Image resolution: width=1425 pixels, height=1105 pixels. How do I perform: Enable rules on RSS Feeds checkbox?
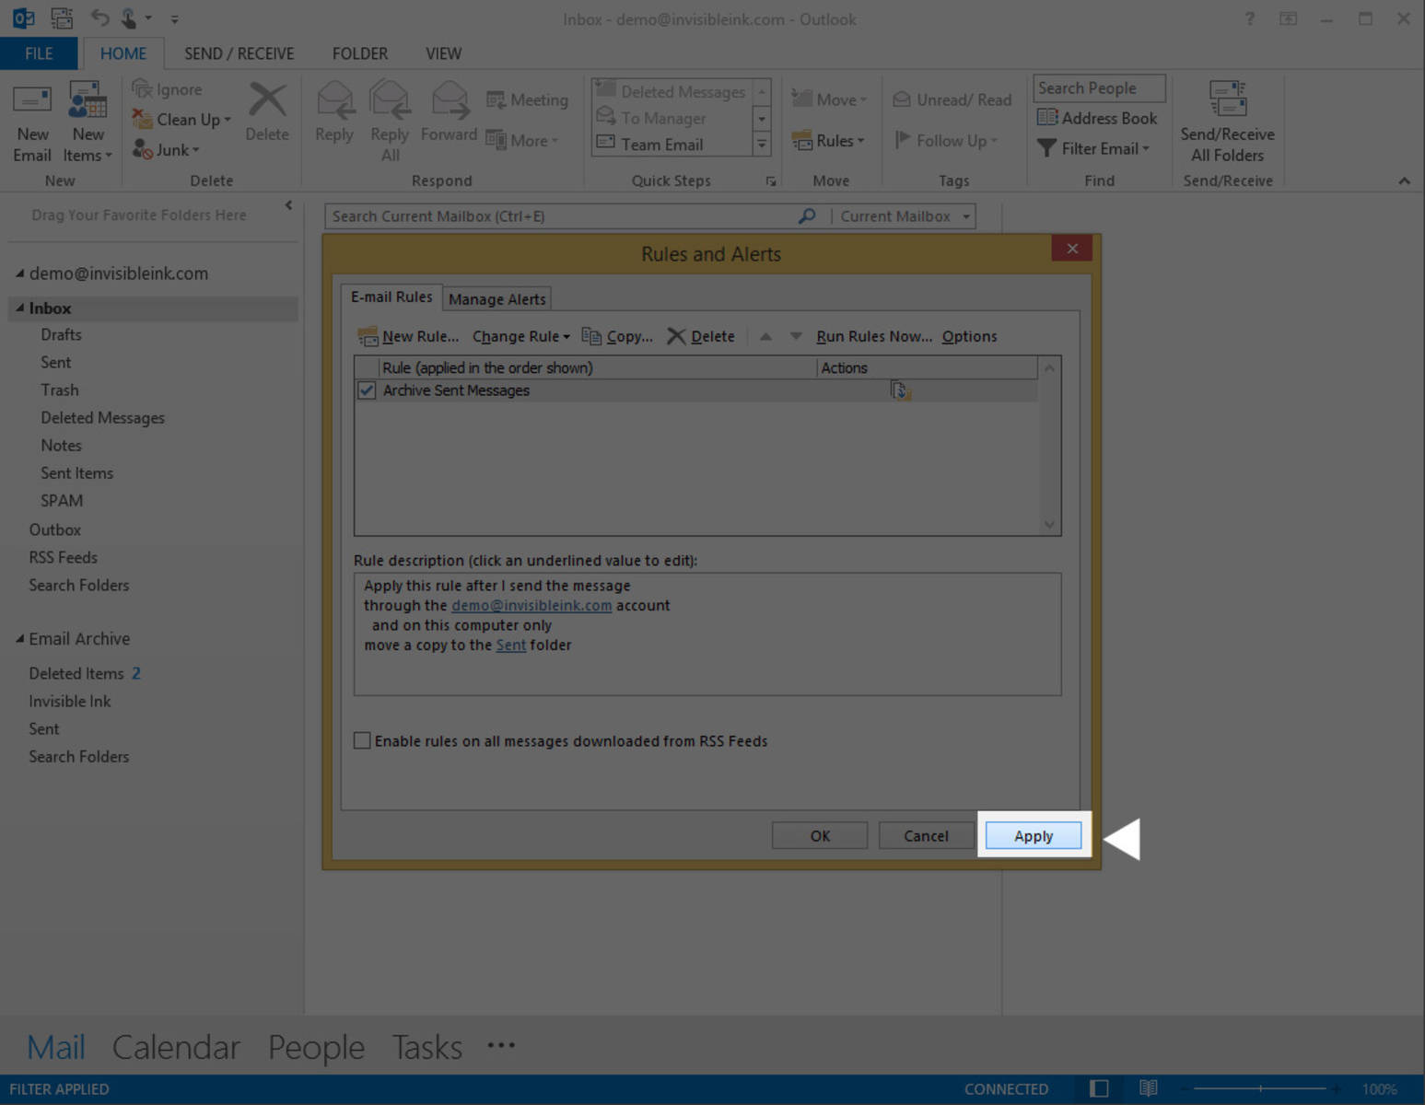click(363, 740)
